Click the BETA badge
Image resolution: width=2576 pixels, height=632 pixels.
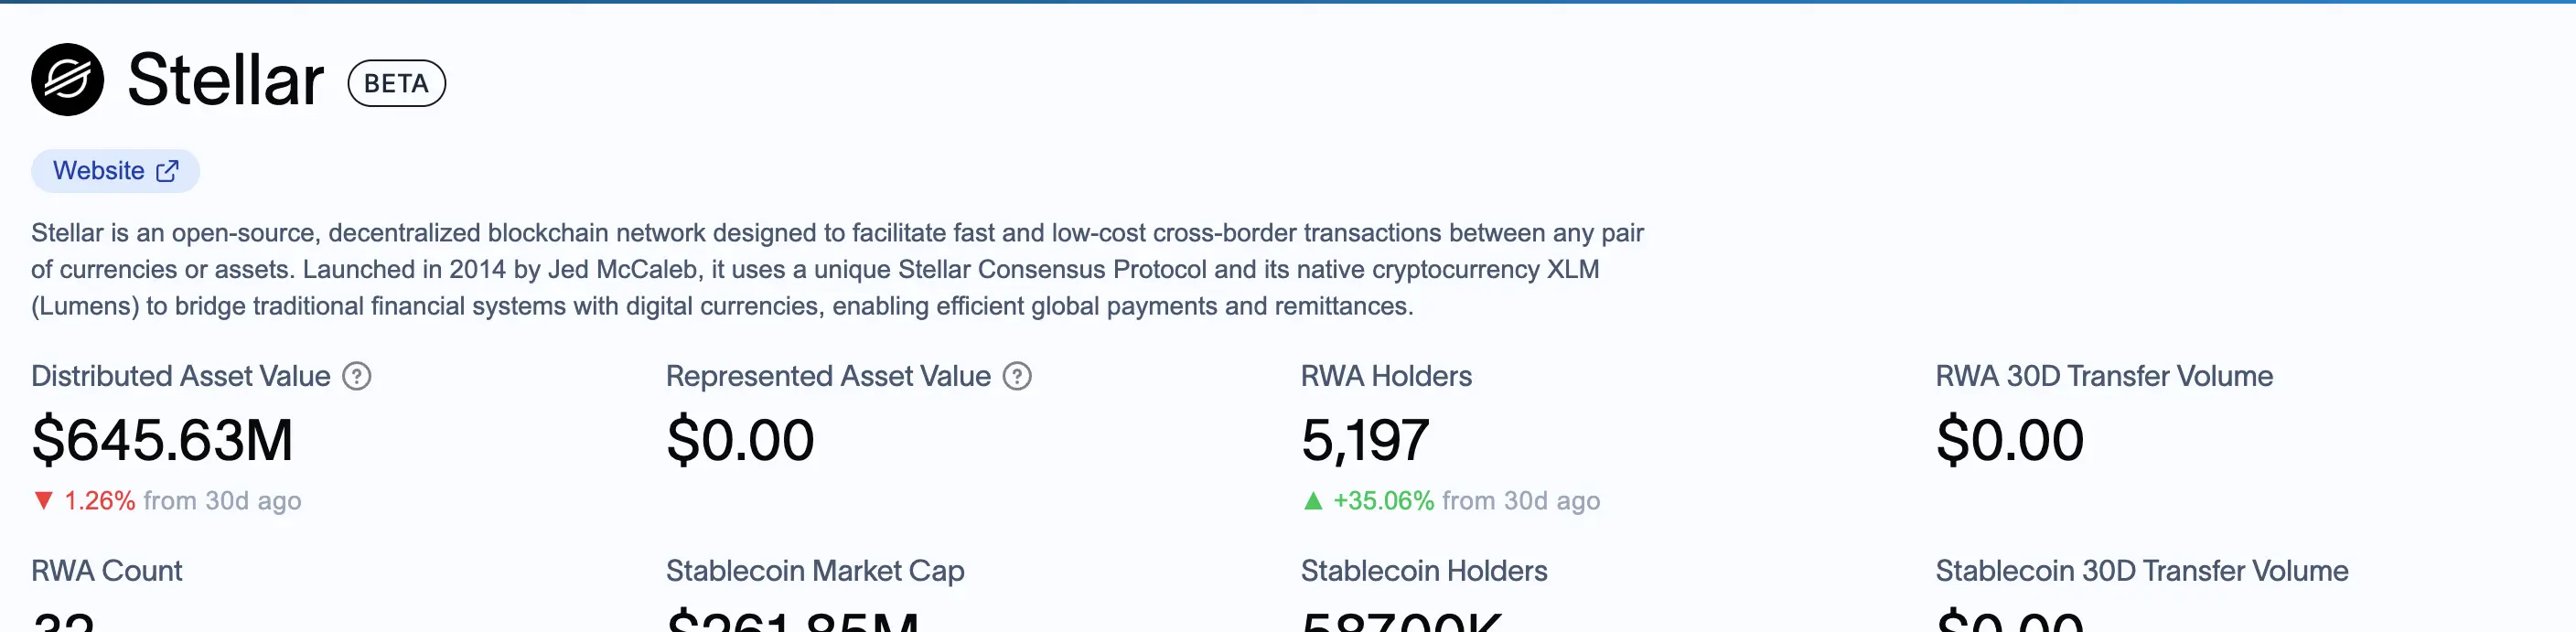tap(396, 83)
